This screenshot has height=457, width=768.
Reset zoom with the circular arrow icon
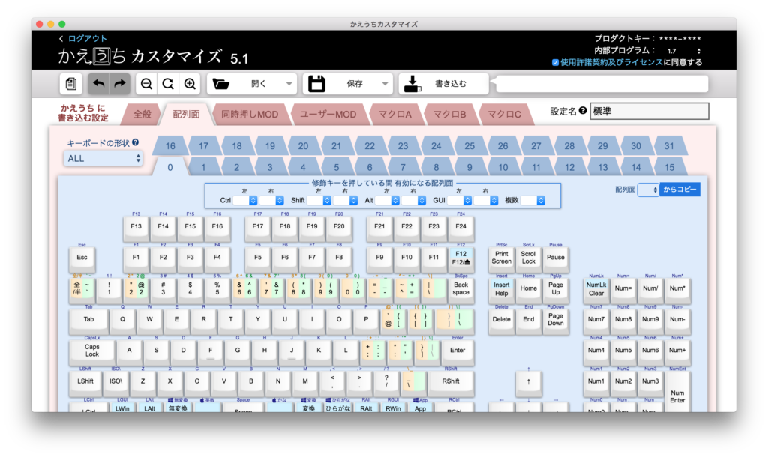[168, 84]
